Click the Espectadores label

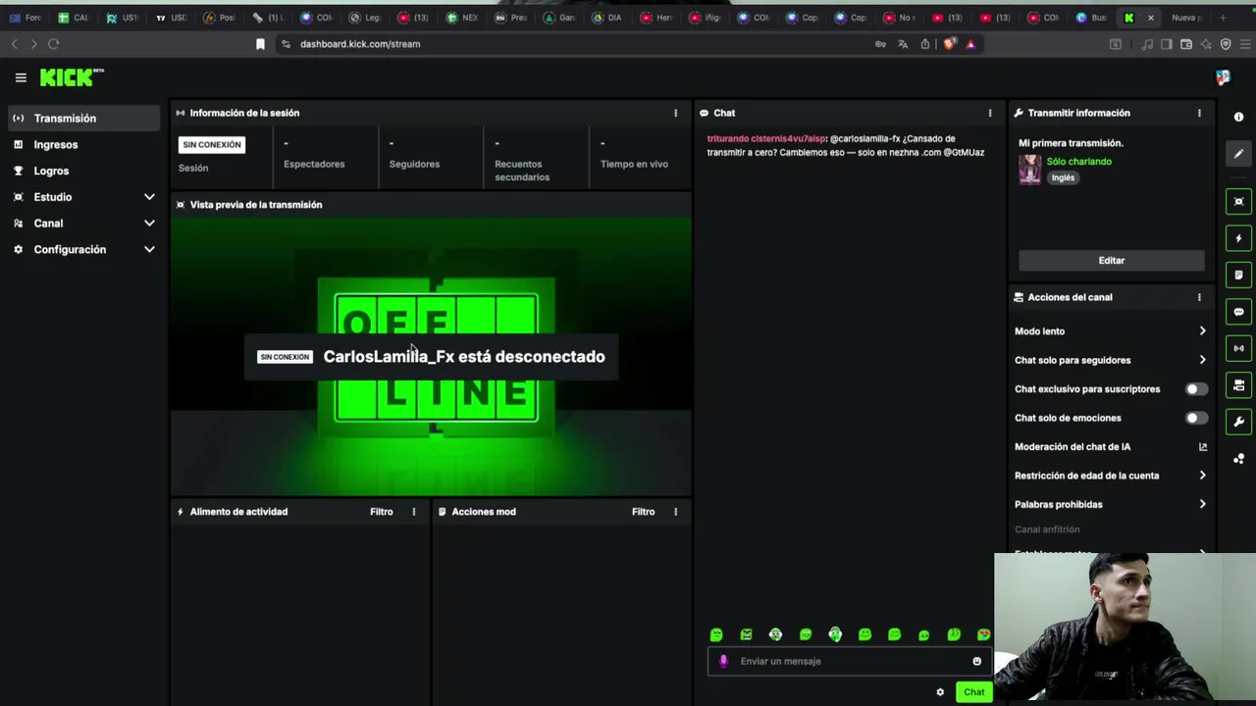[x=314, y=165]
